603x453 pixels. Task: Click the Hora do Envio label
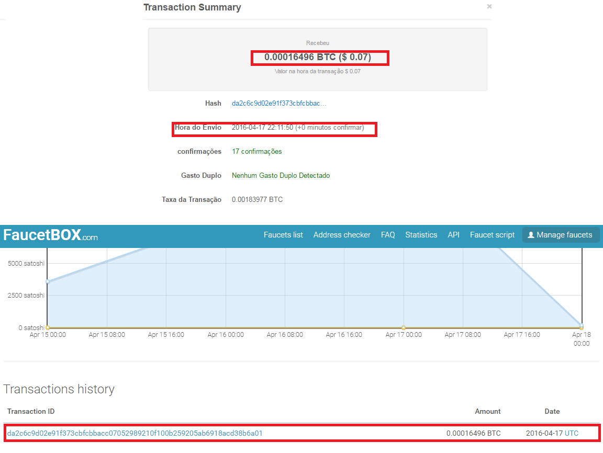[198, 128]
